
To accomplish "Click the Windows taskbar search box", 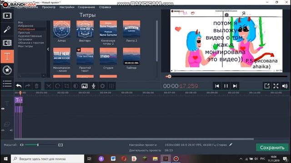I will 47,159.
